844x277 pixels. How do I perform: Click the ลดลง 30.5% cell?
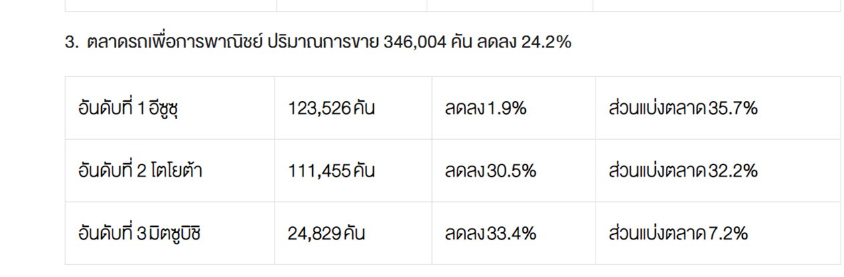(490, 171)
